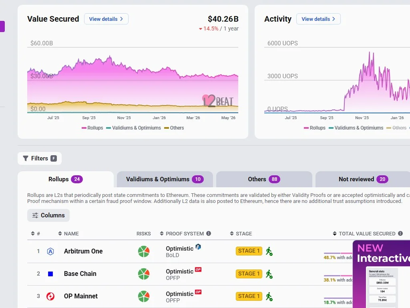Switch to the Not reviewed tab

[x=363, y=179]
